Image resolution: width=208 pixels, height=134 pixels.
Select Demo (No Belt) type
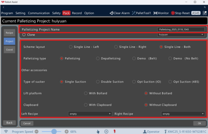pos(170,59)
